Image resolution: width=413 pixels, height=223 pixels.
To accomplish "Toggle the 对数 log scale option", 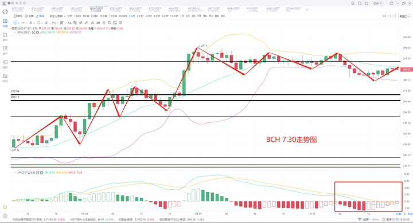I will pos(399,214).
